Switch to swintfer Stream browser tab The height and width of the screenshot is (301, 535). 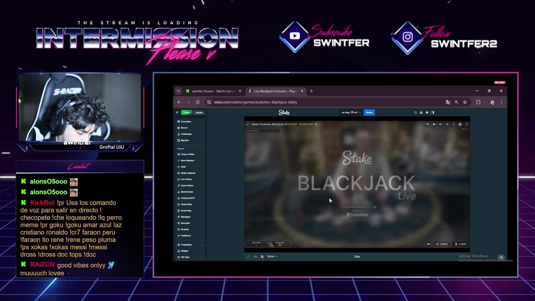pos(214,91)
